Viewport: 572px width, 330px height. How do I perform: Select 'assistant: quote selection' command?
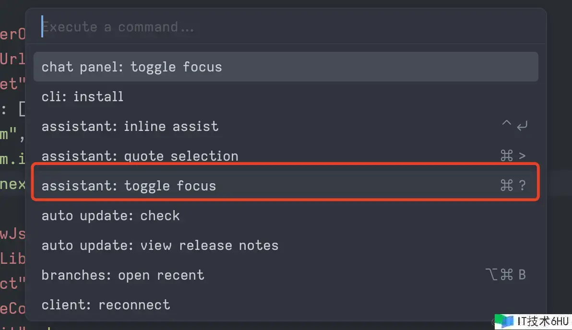[286, 155]
